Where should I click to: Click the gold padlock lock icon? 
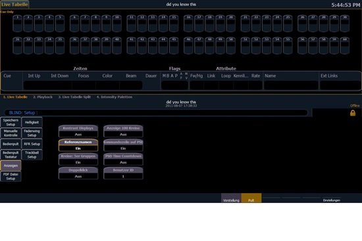353,113
